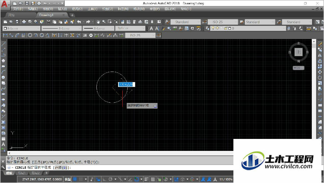Click the 模型 model space status button

[x=68, y=179]
